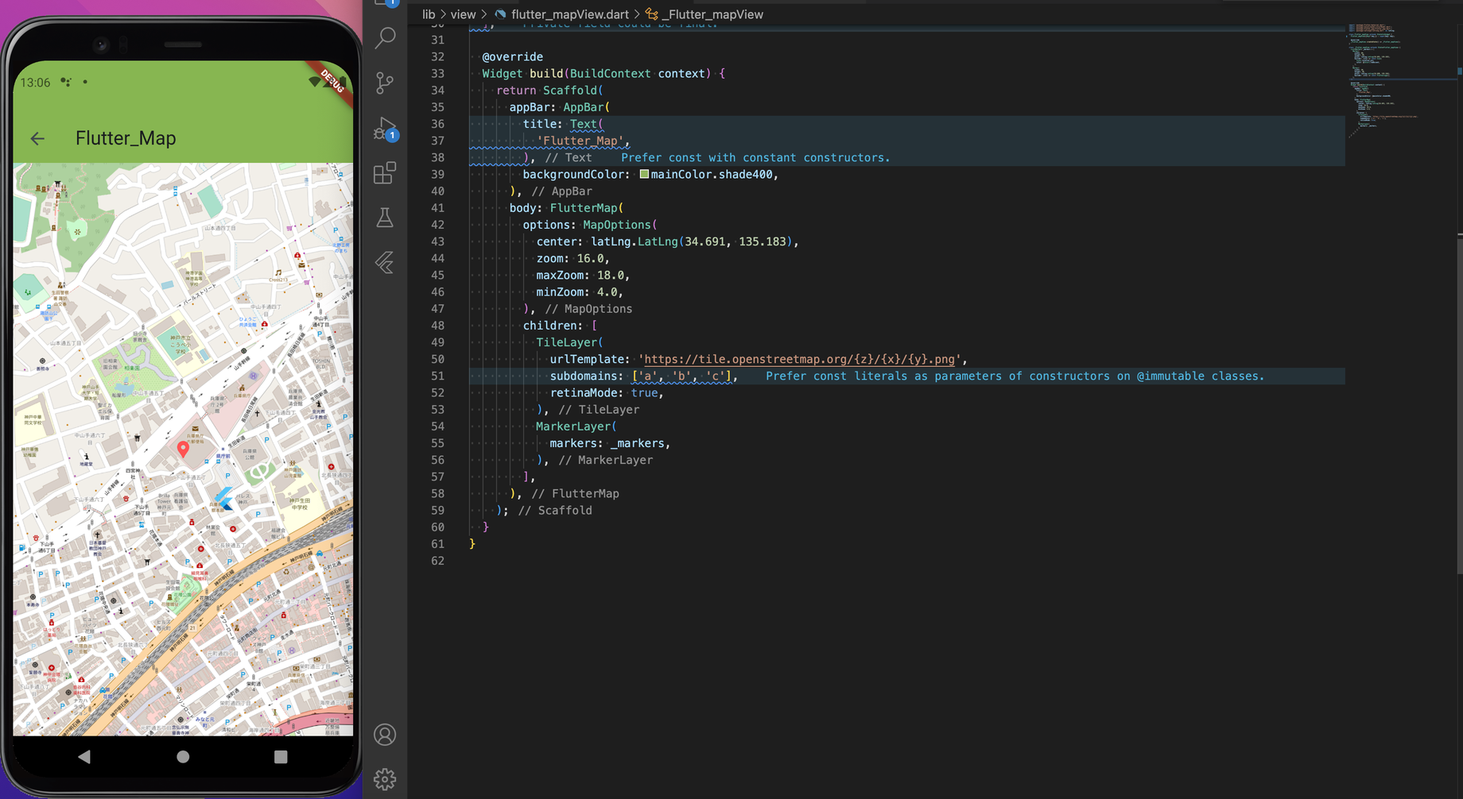Click the green mainColor.shade400 color swatch

click(x=644, y=174)
